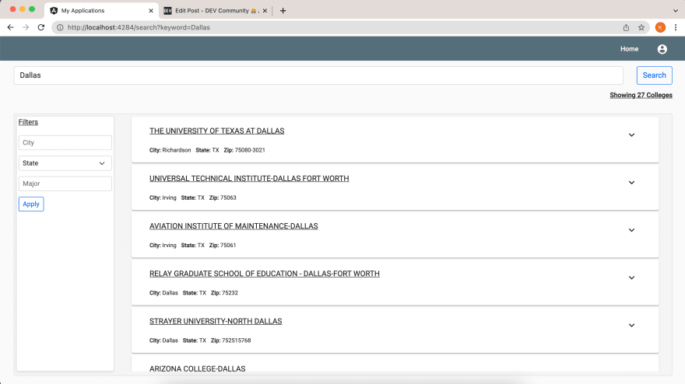Click the browser forward arrow
Viewport: 685px width, 384px height.
pyautogui.click(x=26, y=27)
